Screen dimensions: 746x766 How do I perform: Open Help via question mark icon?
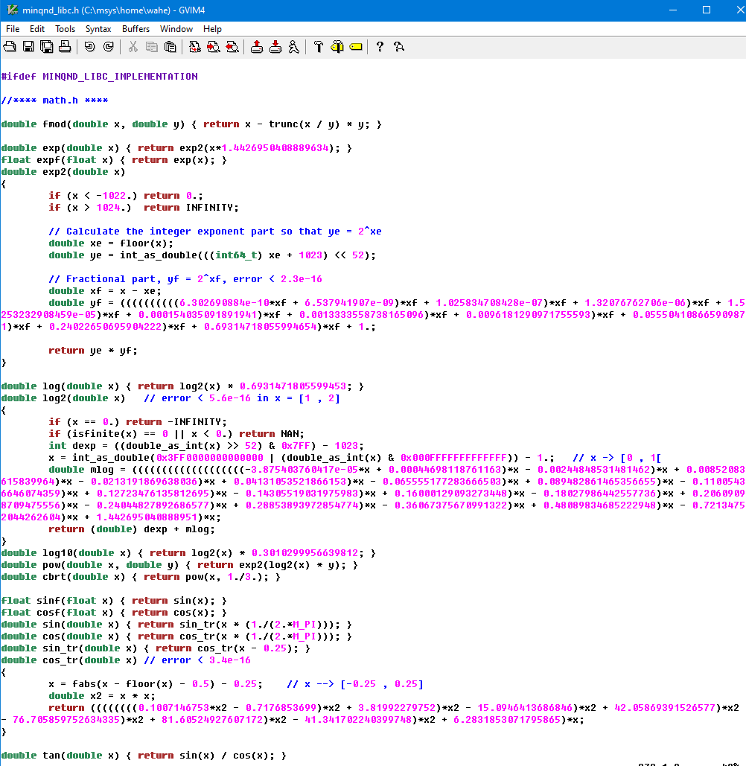point(380,47)
